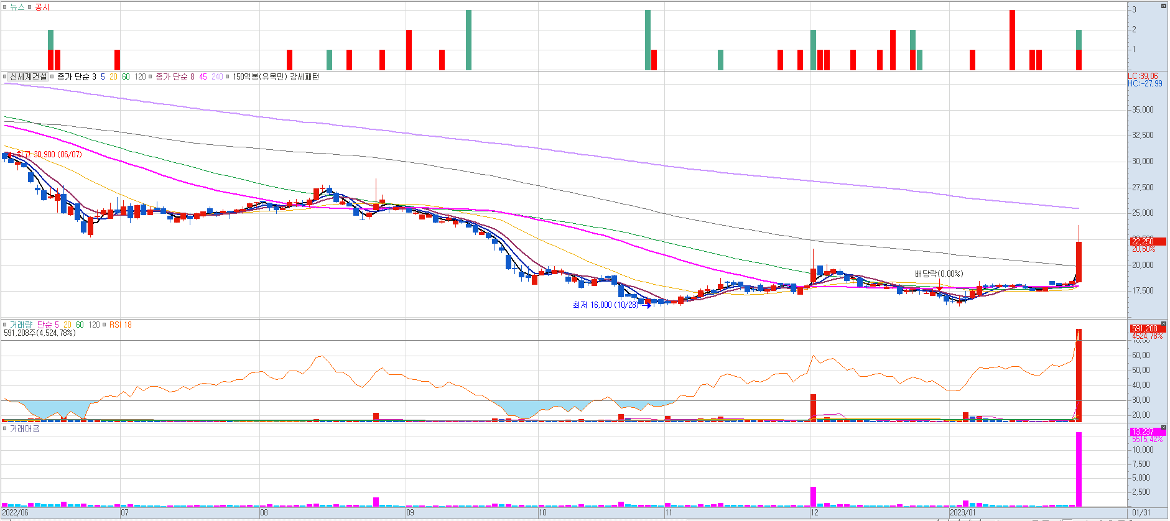1170x521 pixels.
Task: Click the 35,000 price axis label
Action: click(1143, 109)
